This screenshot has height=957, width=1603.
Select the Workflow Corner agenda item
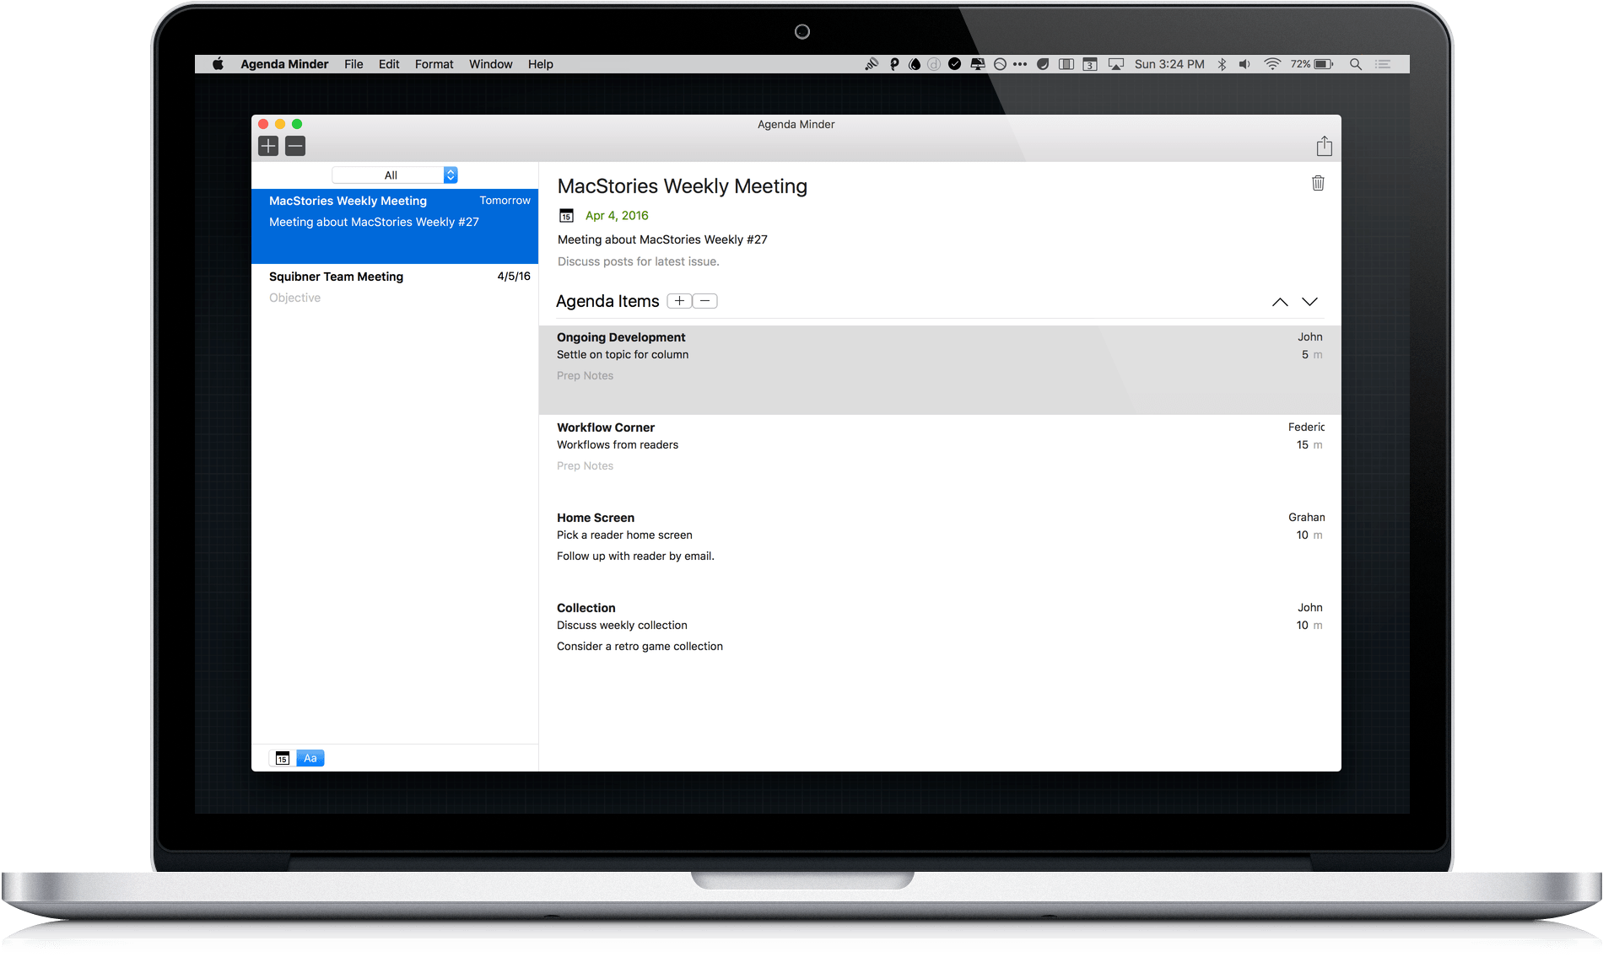tap(606, 427)
